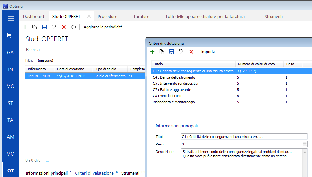Duplicate criterion in Criteri di valutazione
The image size is (312, 177).
162,52
